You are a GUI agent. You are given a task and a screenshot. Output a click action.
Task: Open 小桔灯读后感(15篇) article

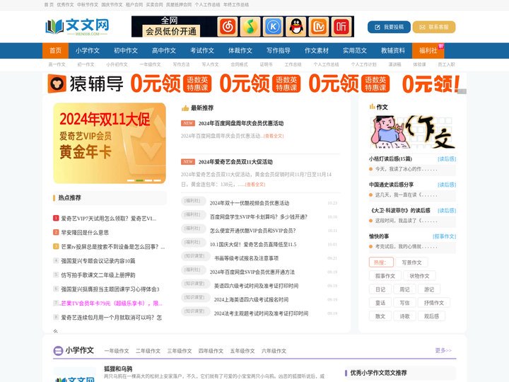coord(390,158)
